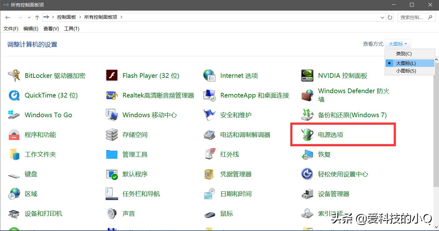Open 程序和功能 icon
The image size is (439, 231).
click(14, 135)
